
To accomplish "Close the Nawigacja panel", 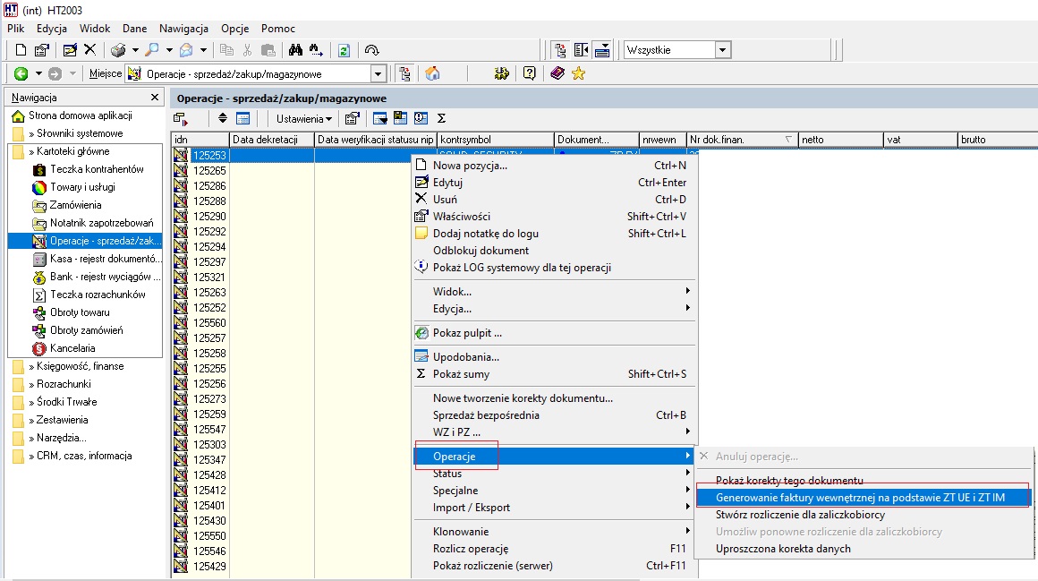I will (155, 98).
